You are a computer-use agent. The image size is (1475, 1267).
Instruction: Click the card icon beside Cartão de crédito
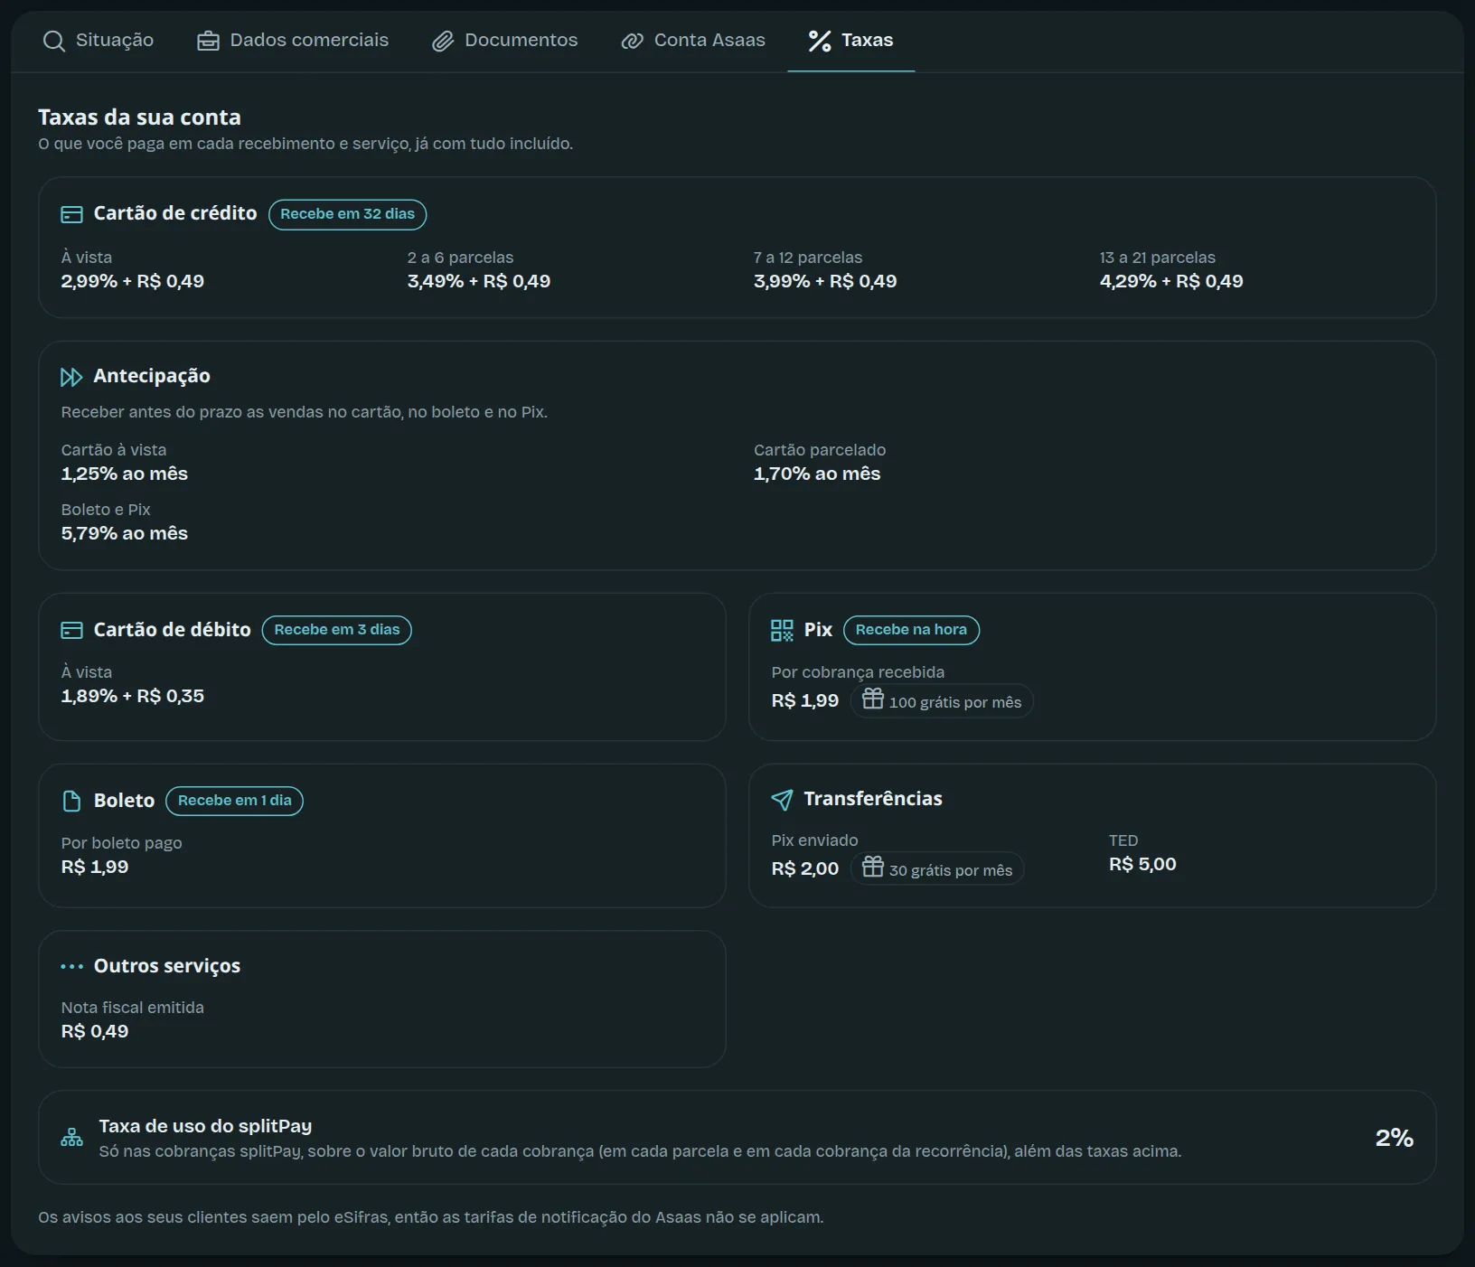coord(71,214)
